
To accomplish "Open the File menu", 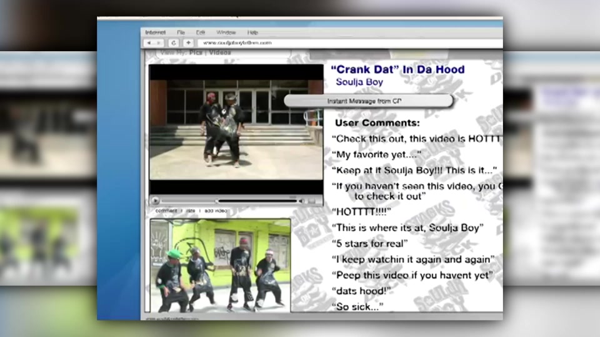I will [181, 32].
